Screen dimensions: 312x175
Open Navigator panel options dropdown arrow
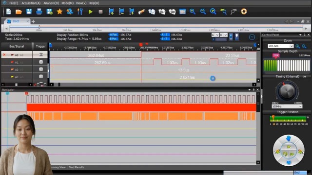(249, 89)
